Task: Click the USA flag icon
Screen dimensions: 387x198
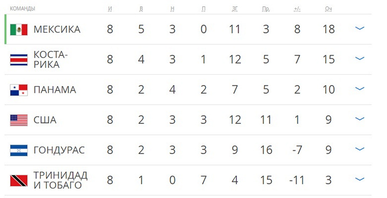Action: click(x=19, y=120)
